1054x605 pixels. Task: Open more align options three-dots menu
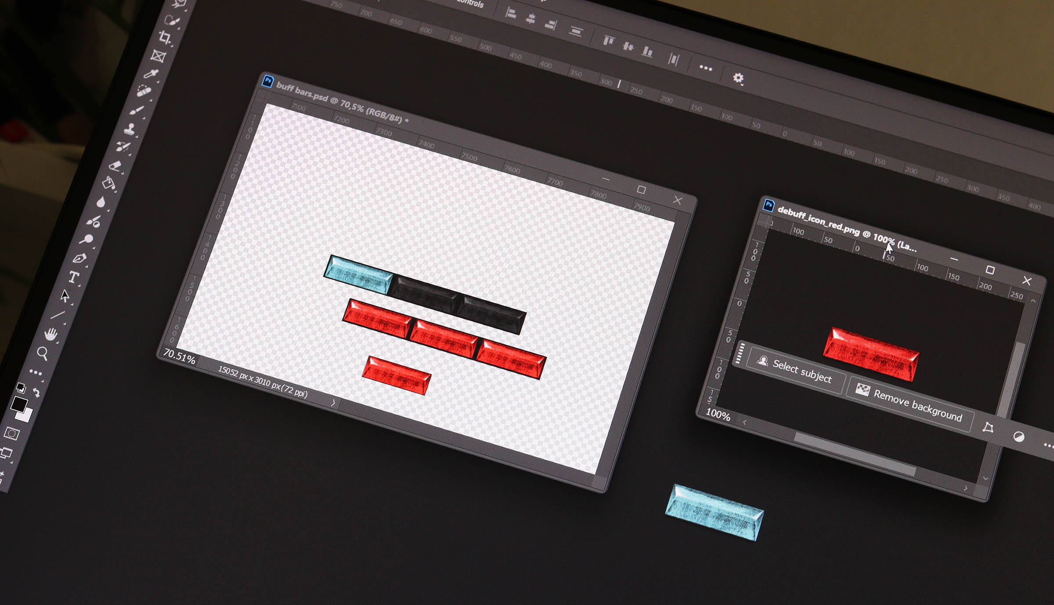pyautogui.click(x=706, y=68)
